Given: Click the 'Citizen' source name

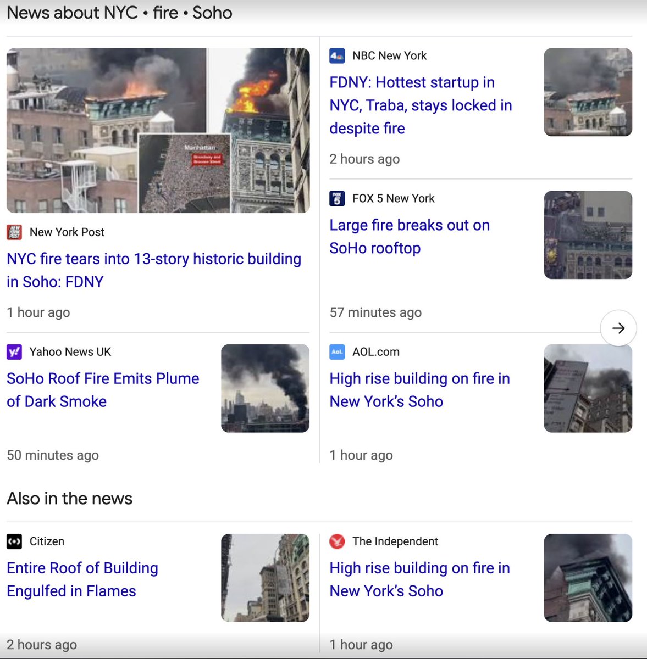Looking at the screenshot, I should [x=47, y=541].
